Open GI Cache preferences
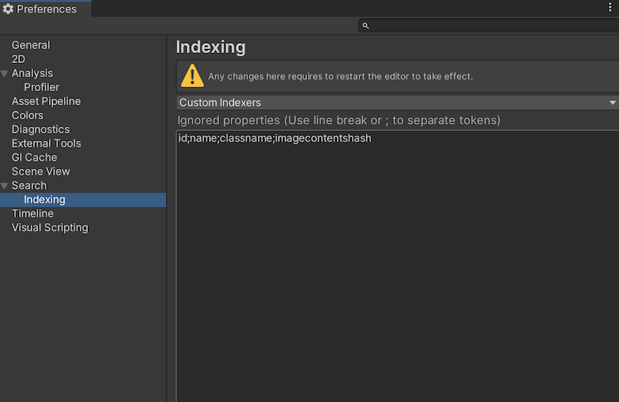Viewport: 619px width, 402px height. click(x=34, y=158)
